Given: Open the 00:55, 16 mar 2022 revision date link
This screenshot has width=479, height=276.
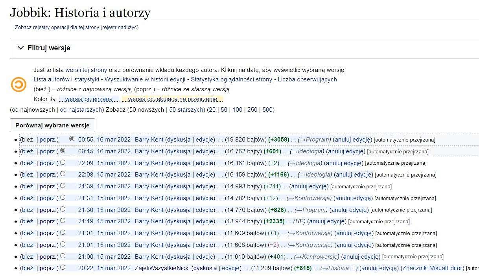Looking at the screenshot, I should (104, 140).
